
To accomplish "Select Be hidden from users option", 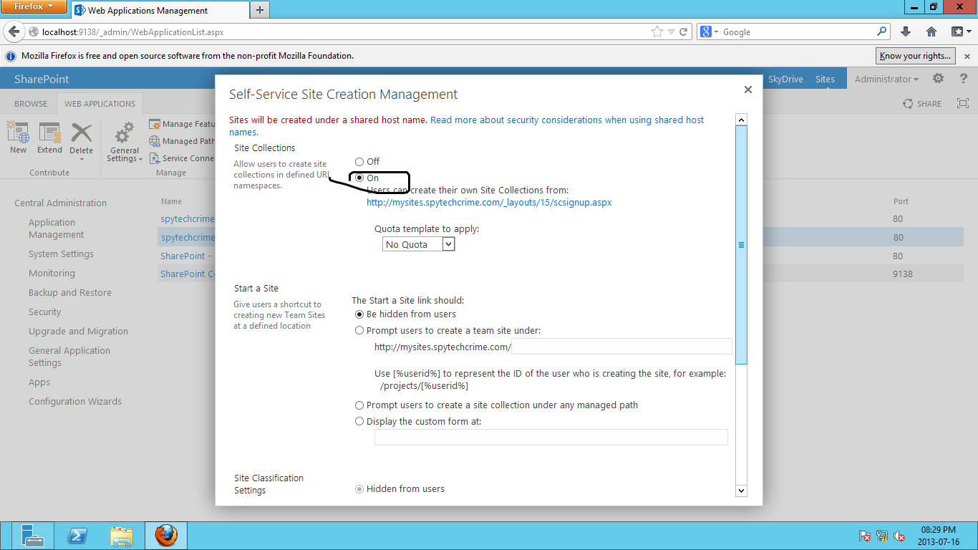I will point(359,314).
